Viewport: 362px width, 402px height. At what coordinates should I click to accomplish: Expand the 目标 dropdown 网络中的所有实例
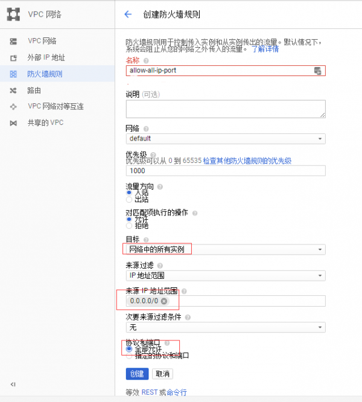click(226, 249)
